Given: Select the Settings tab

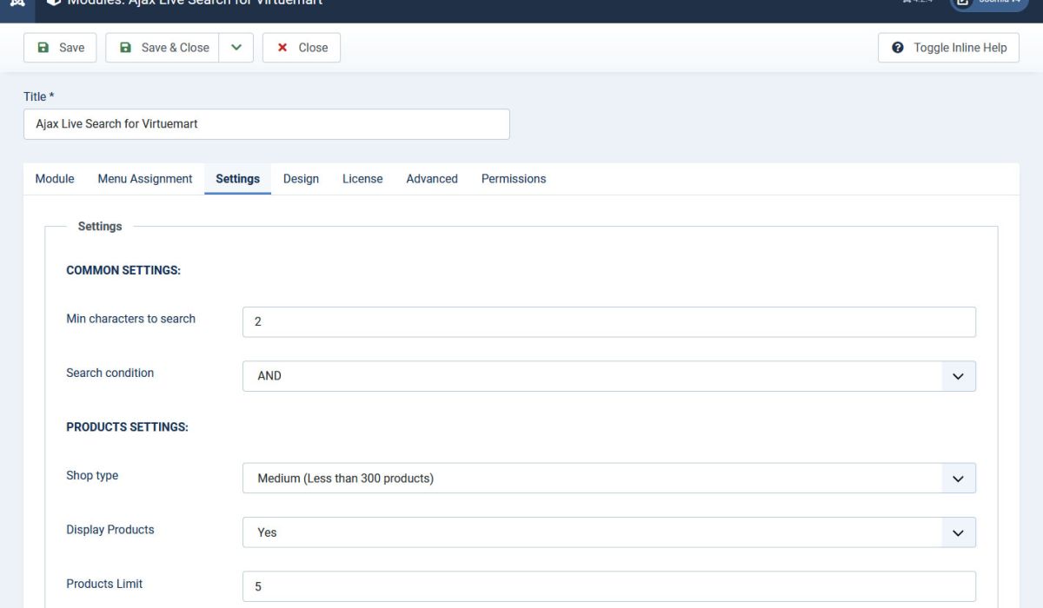Looking at the screenshot, I should pos(238,179).
